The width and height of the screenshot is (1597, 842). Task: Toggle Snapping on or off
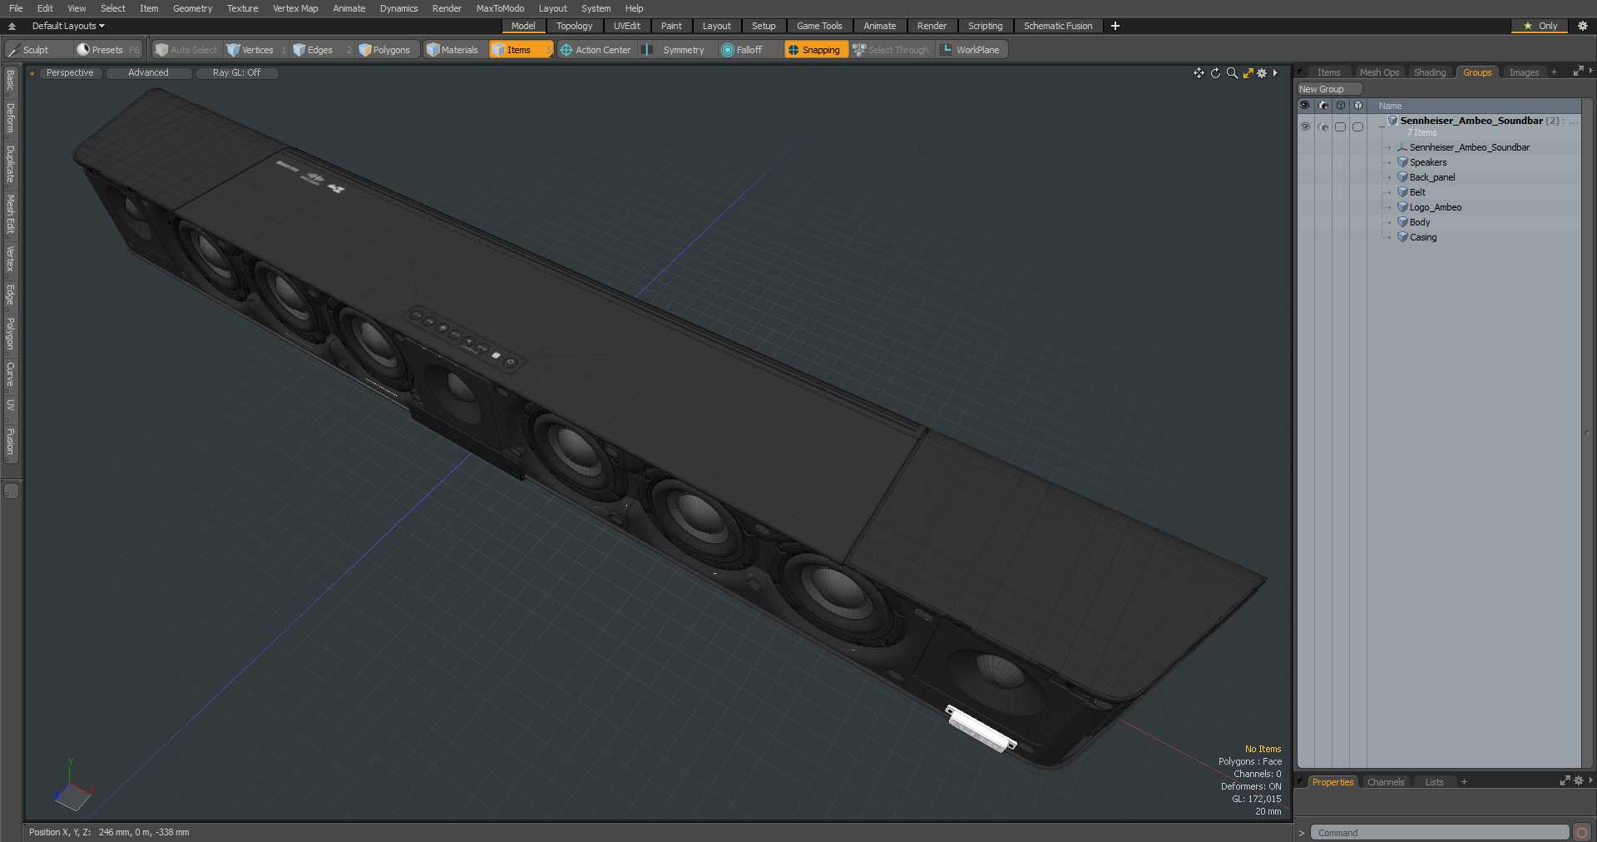tap(815, 50)
